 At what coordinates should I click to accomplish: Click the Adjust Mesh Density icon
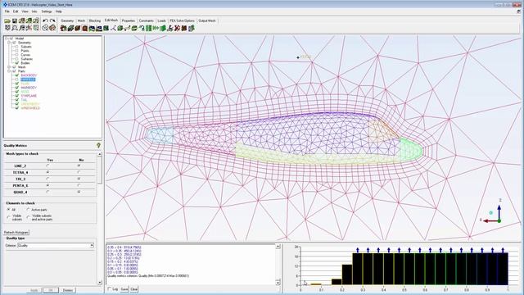(x=148, y=29)
